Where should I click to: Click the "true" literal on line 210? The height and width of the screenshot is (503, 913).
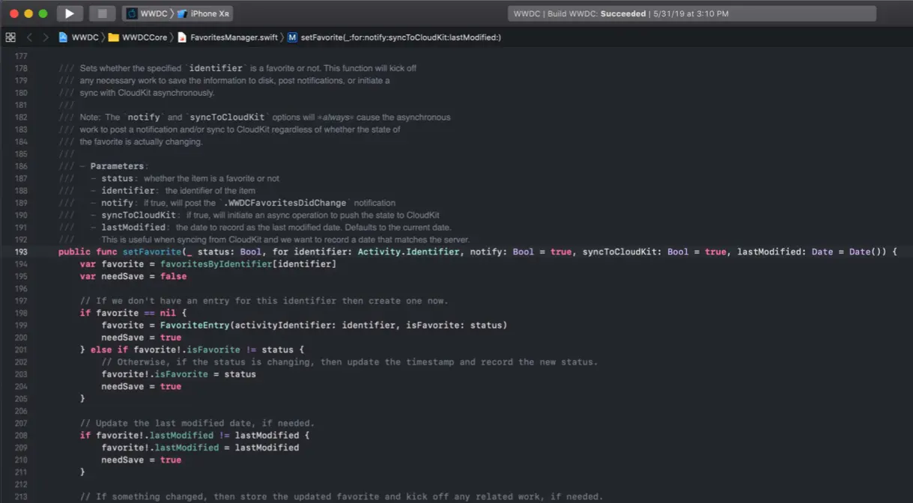click(171, 460)
